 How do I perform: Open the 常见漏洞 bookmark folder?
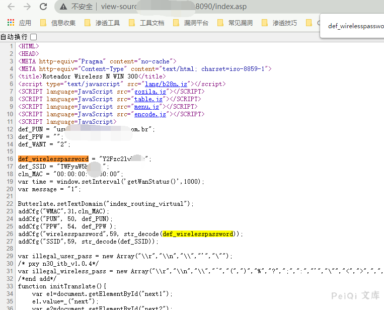pyautogui.click(x=235, y=23)
